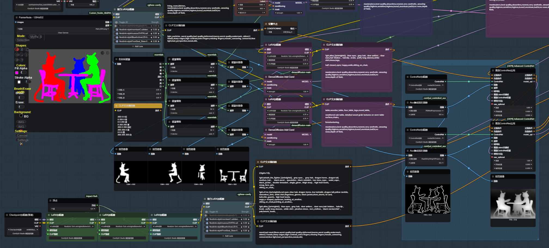Viewport: 549px width, 248px height.
Task: Click the Canvas settings button
Action: click(22, 135)
